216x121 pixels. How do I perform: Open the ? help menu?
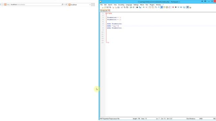[x=163, y=5]
